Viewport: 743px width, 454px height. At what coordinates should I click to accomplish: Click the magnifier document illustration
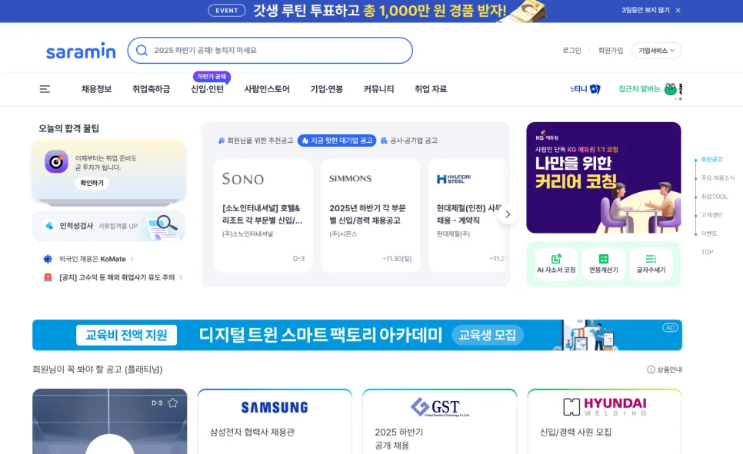point(163,227)
